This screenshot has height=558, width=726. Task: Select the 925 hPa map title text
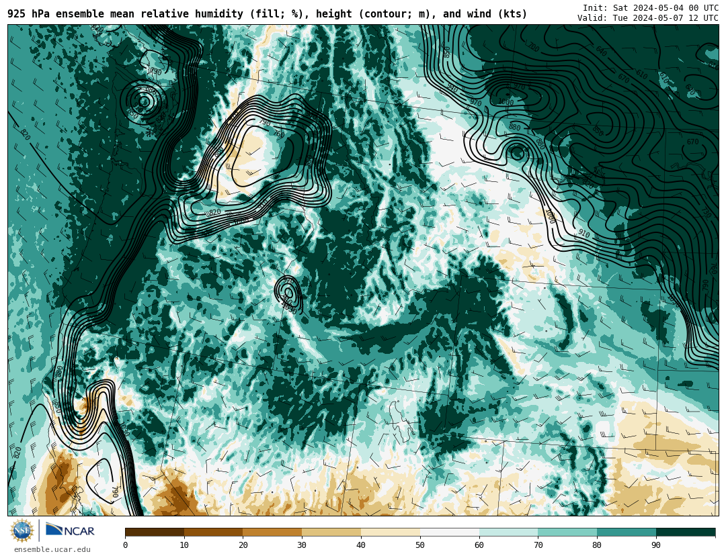point(267,14)
